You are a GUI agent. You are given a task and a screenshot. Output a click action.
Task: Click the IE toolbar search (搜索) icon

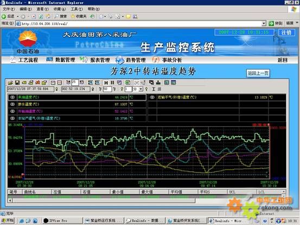pyautogui.click(x=56, y=16)
